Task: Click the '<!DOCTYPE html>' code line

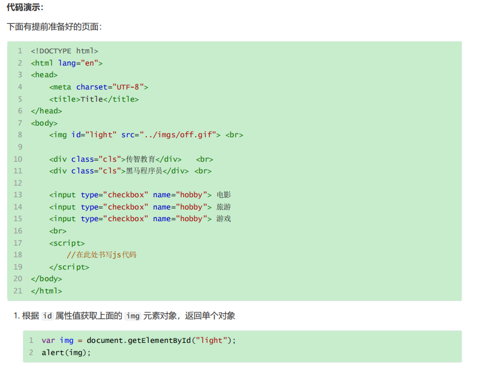Action: 64,51
